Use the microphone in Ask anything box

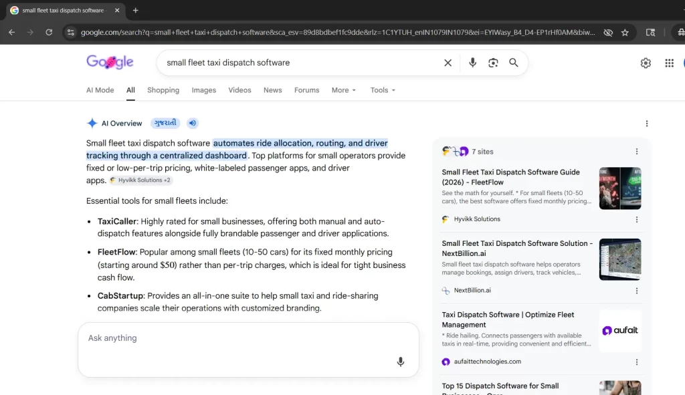point(400,362)
